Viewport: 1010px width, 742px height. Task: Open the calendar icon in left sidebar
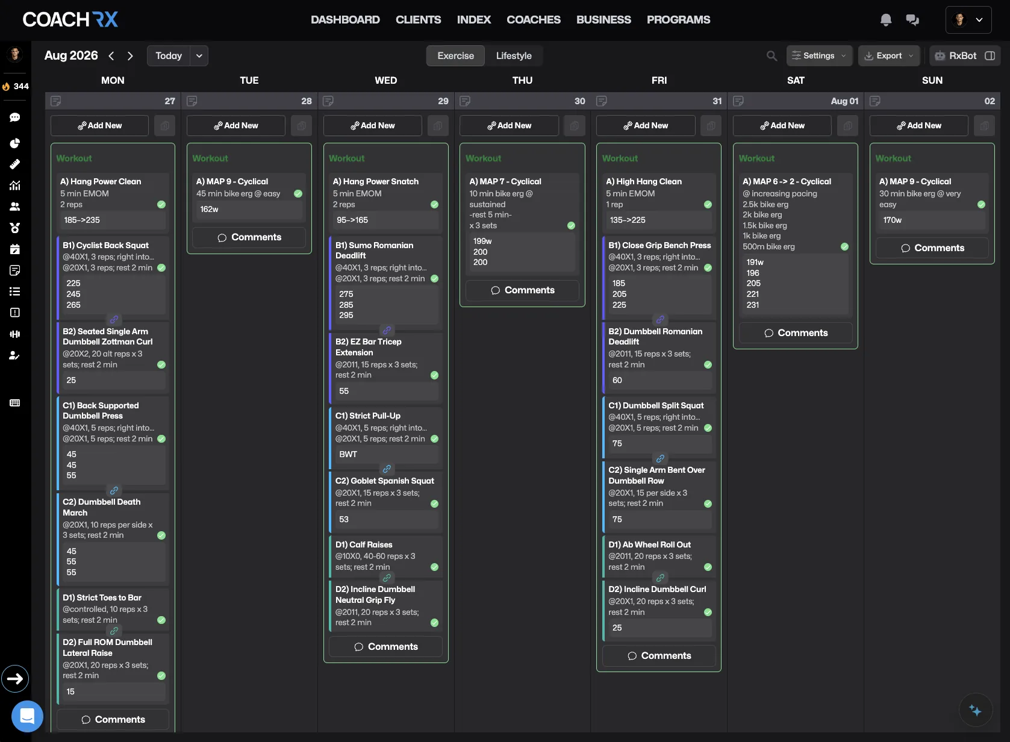15,249
